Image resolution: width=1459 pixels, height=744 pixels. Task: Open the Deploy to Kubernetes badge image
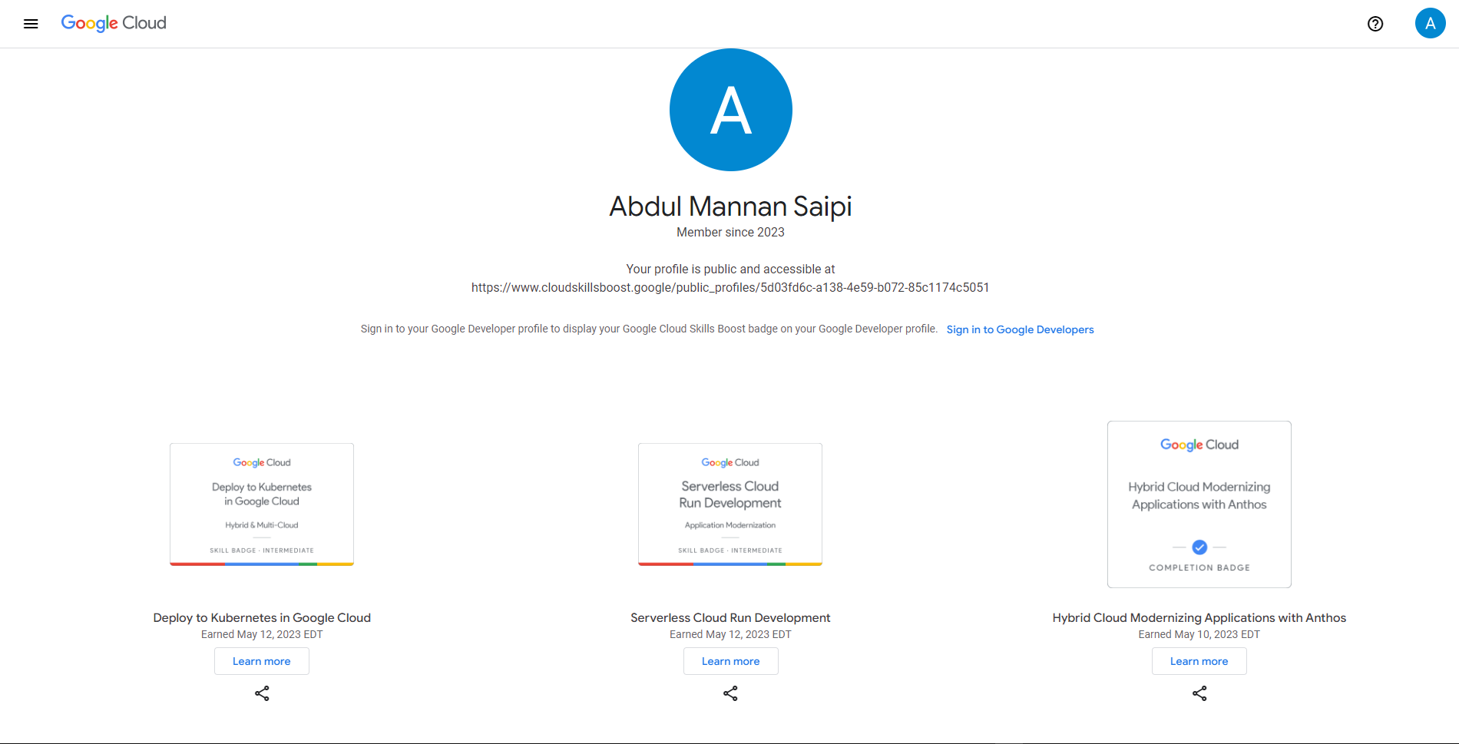coord(262,504)
